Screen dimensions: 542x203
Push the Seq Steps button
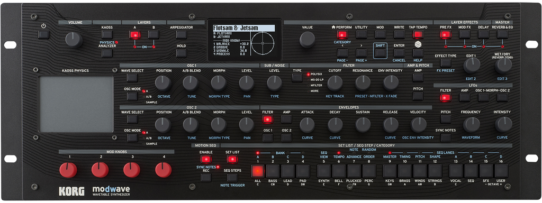232,178
